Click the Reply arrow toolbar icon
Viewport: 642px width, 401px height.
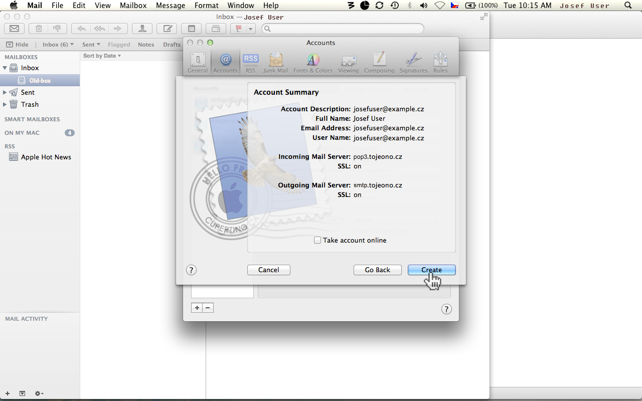pos(81,29)
